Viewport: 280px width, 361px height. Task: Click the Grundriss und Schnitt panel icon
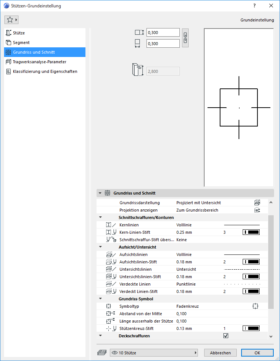pos(108,193)
